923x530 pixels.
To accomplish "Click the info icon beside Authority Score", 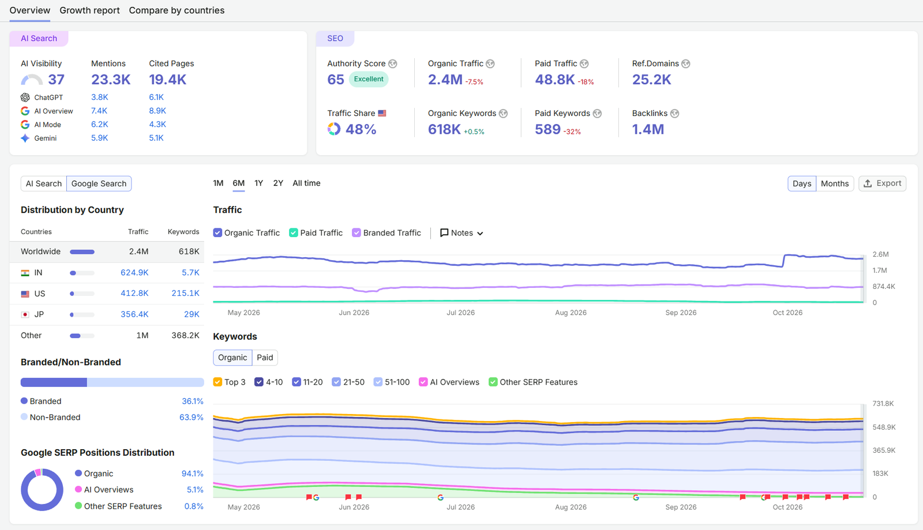I will point(393,63).
